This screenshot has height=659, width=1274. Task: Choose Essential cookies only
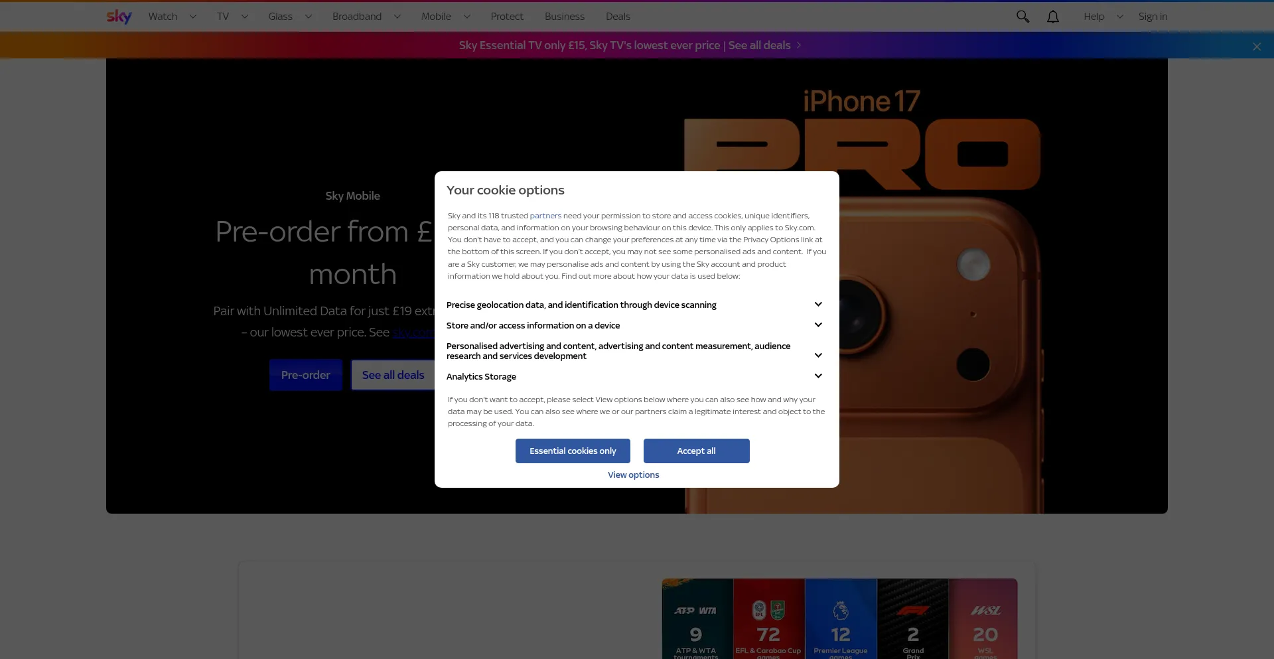573,451
